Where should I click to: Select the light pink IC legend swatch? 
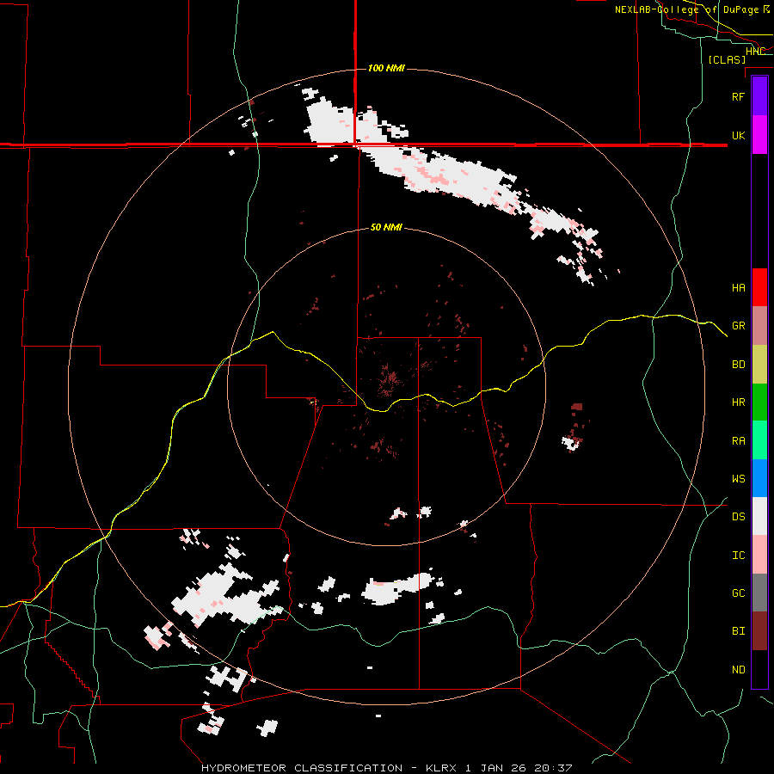coord(759,555)
